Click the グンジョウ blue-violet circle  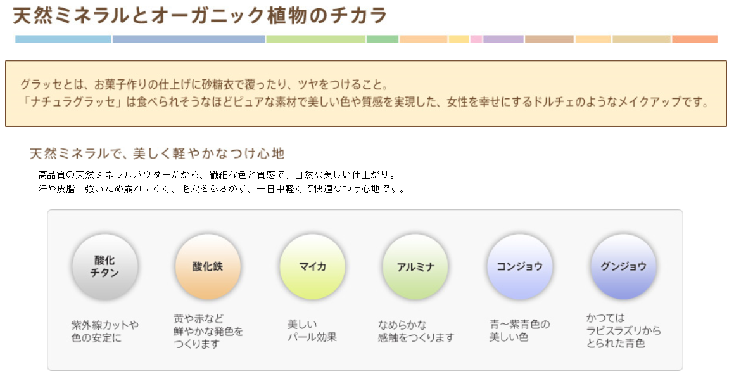[x=624, y=266]
